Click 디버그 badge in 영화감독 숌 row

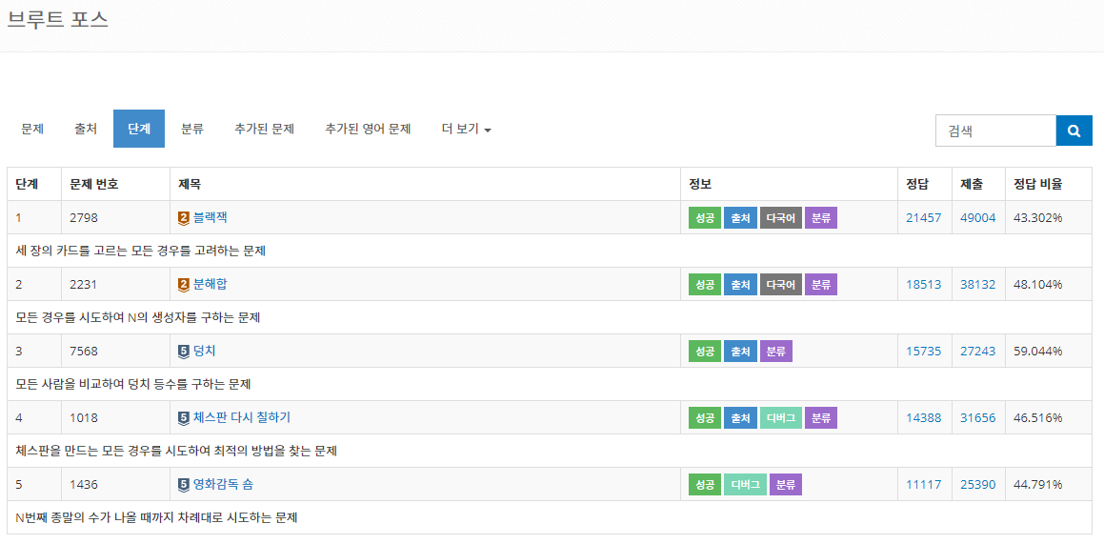pos(745,484)
